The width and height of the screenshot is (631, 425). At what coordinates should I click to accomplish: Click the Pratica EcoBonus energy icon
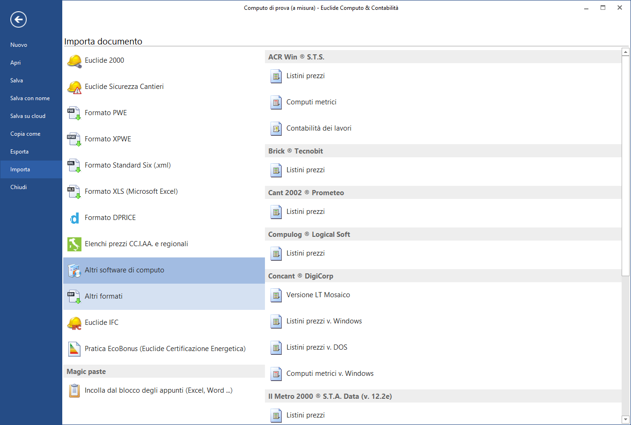click(x=74, y=349)
